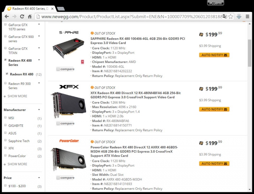This screenshot has height=194, width=254.
Task: Bookmark this page with the star icon
Action: pyautogui.click(x=231, y=16)
